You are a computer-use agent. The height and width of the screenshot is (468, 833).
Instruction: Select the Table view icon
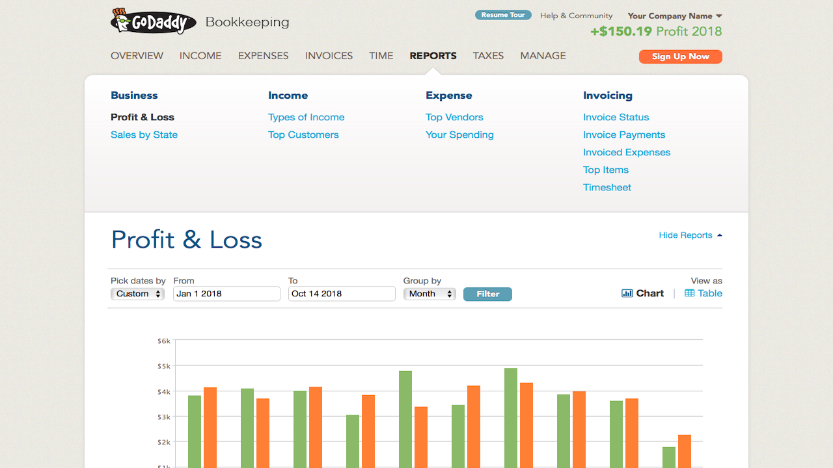pos(689,293)
